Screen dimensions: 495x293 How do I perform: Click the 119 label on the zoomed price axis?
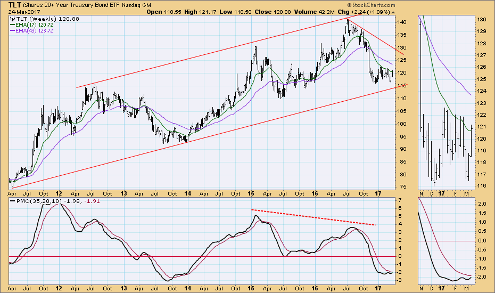pyautogui.click(x=481, y=151)
